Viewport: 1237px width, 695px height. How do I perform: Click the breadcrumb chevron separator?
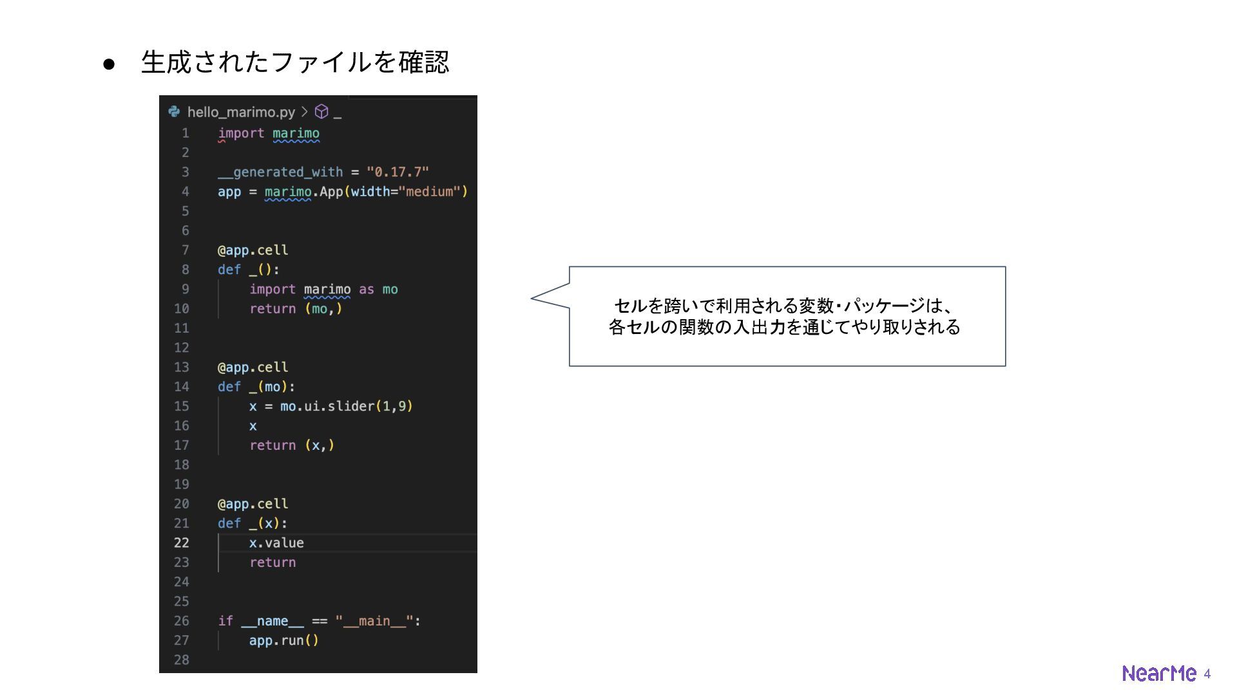305,112
